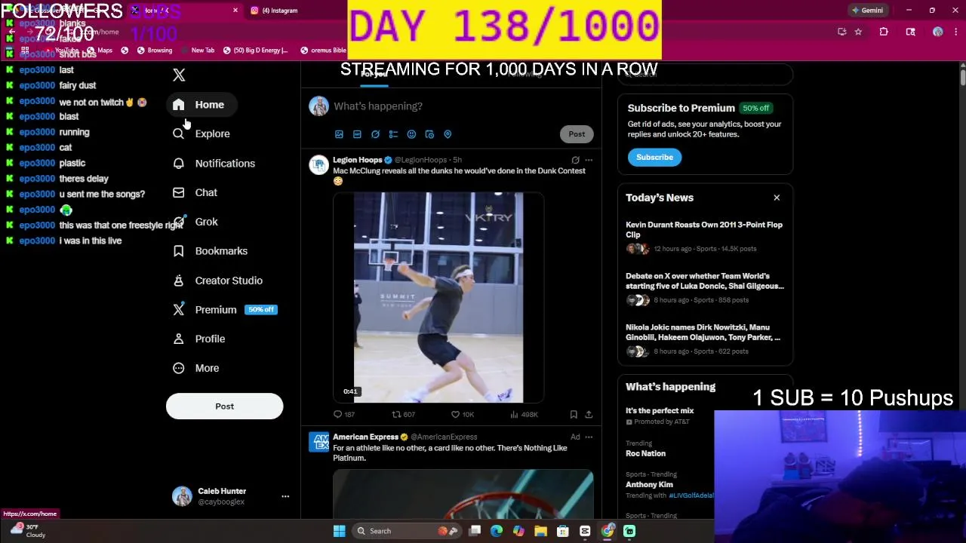966x543 pixels.
Task: Open Legion Hoops profile name
Action: [358, 160]
